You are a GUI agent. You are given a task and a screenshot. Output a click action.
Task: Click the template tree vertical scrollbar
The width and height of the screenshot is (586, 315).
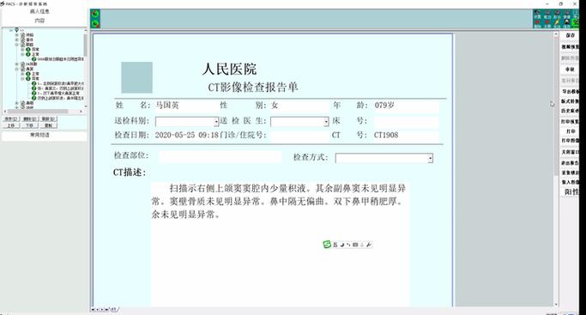point(86,70)
